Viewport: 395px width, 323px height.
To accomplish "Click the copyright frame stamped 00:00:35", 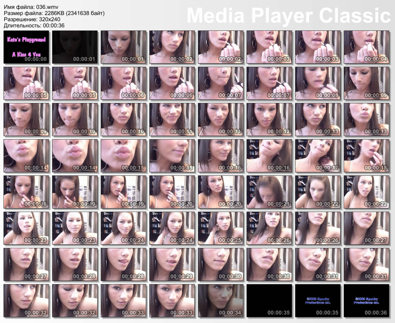I will [318, 301].
